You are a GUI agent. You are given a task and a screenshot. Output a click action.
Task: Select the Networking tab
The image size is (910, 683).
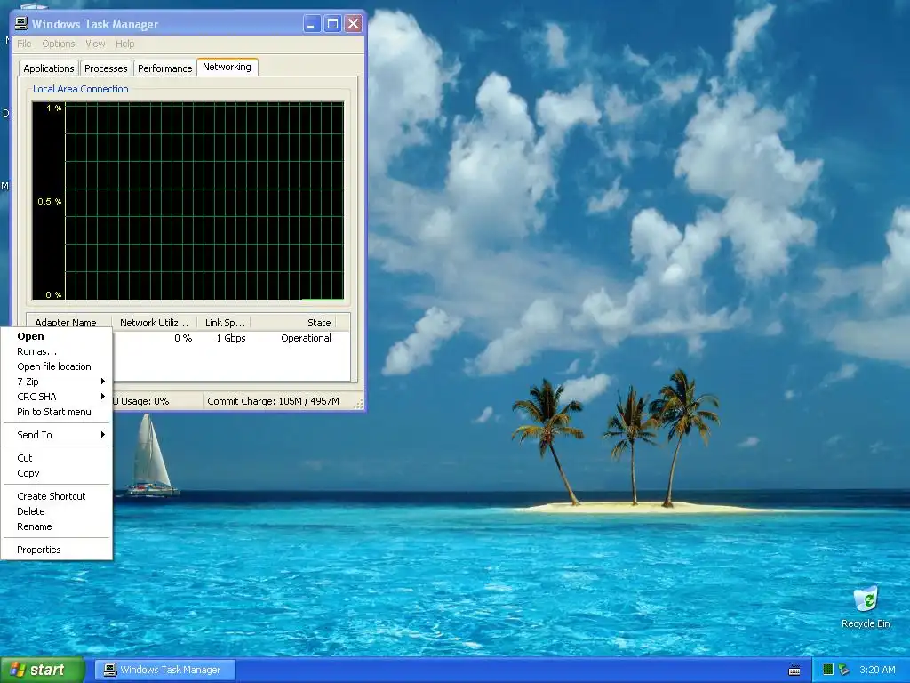227,67
